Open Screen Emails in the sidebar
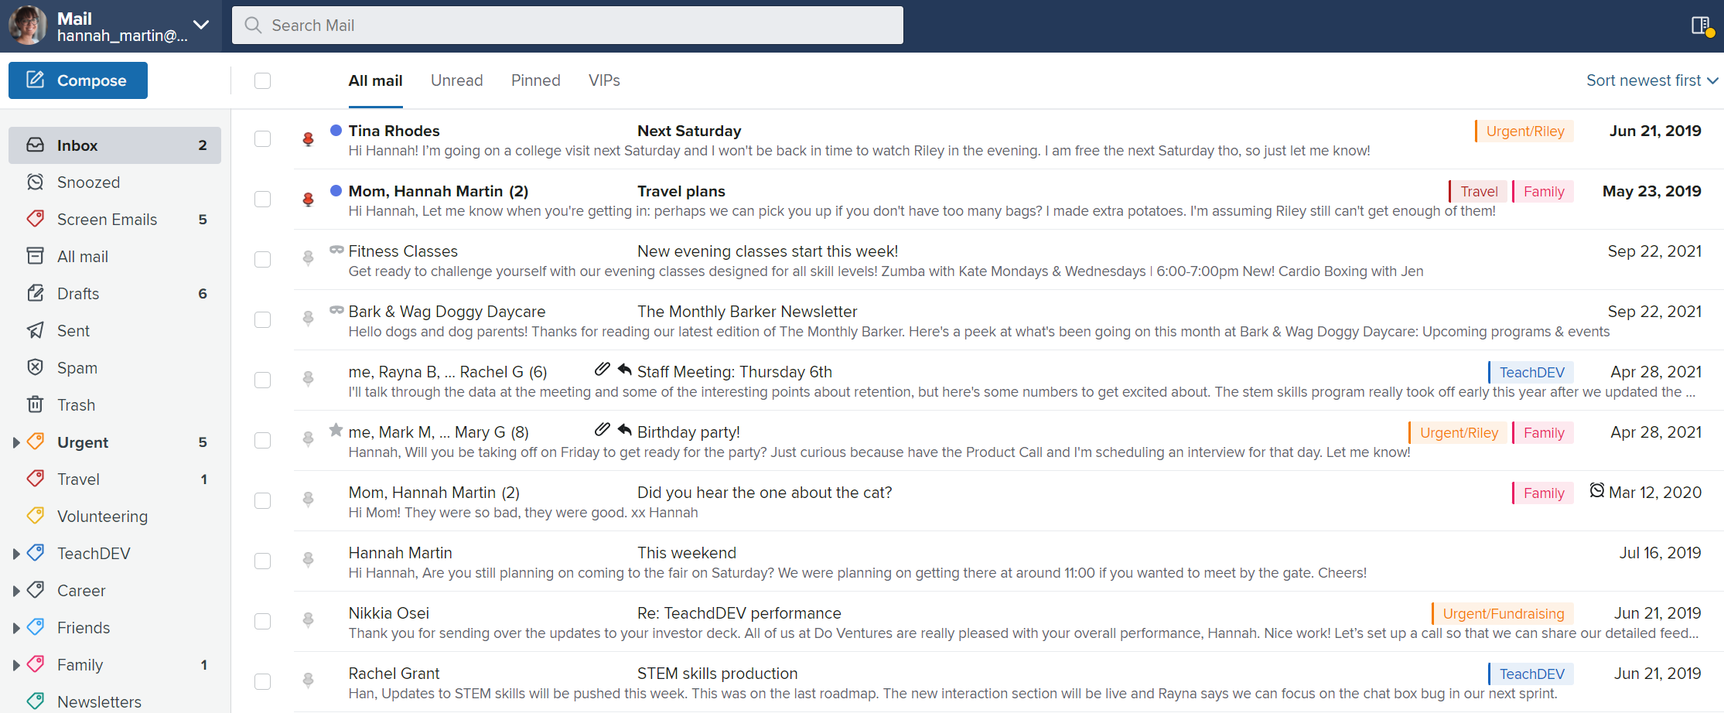Image resolution: width=1724 pixels, height=713 pixels. pos(106,219)
